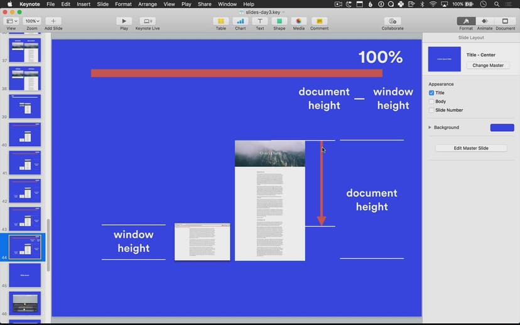Select slide 45 thumbnail
520x325 pixels.
(25, 275)
